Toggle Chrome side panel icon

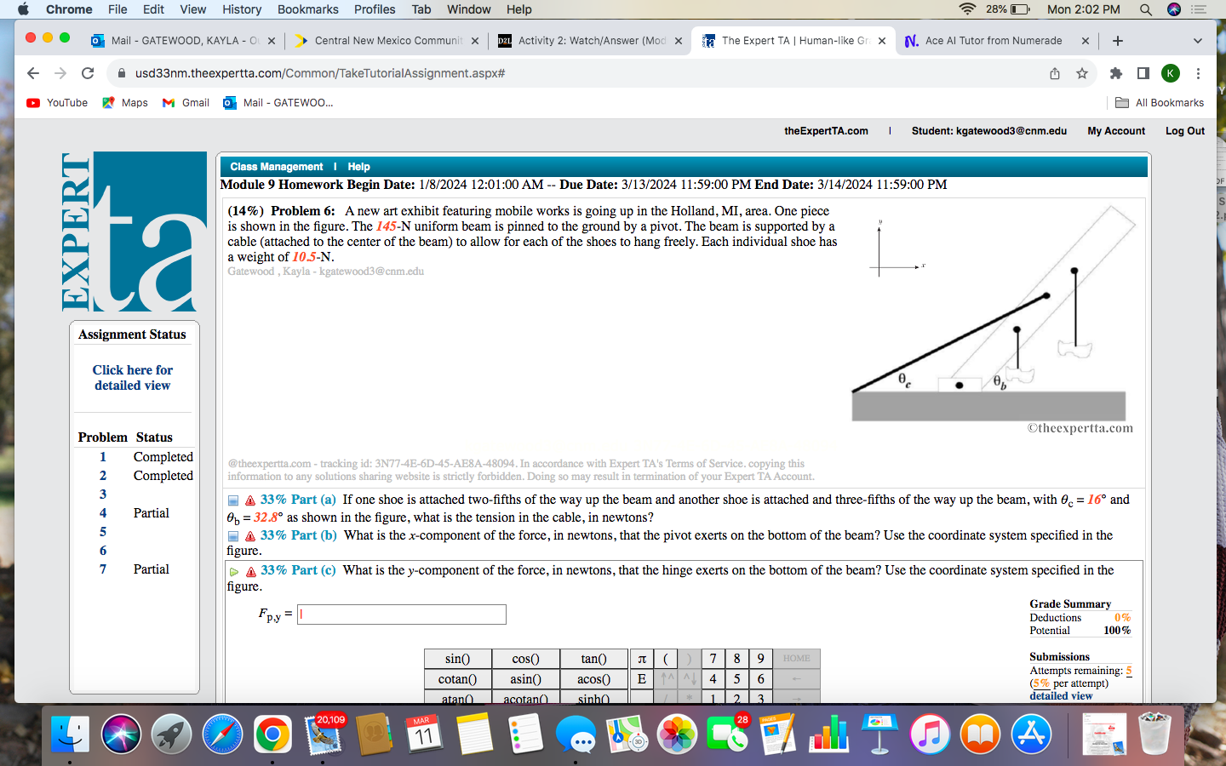click(x=1143, y=73)
